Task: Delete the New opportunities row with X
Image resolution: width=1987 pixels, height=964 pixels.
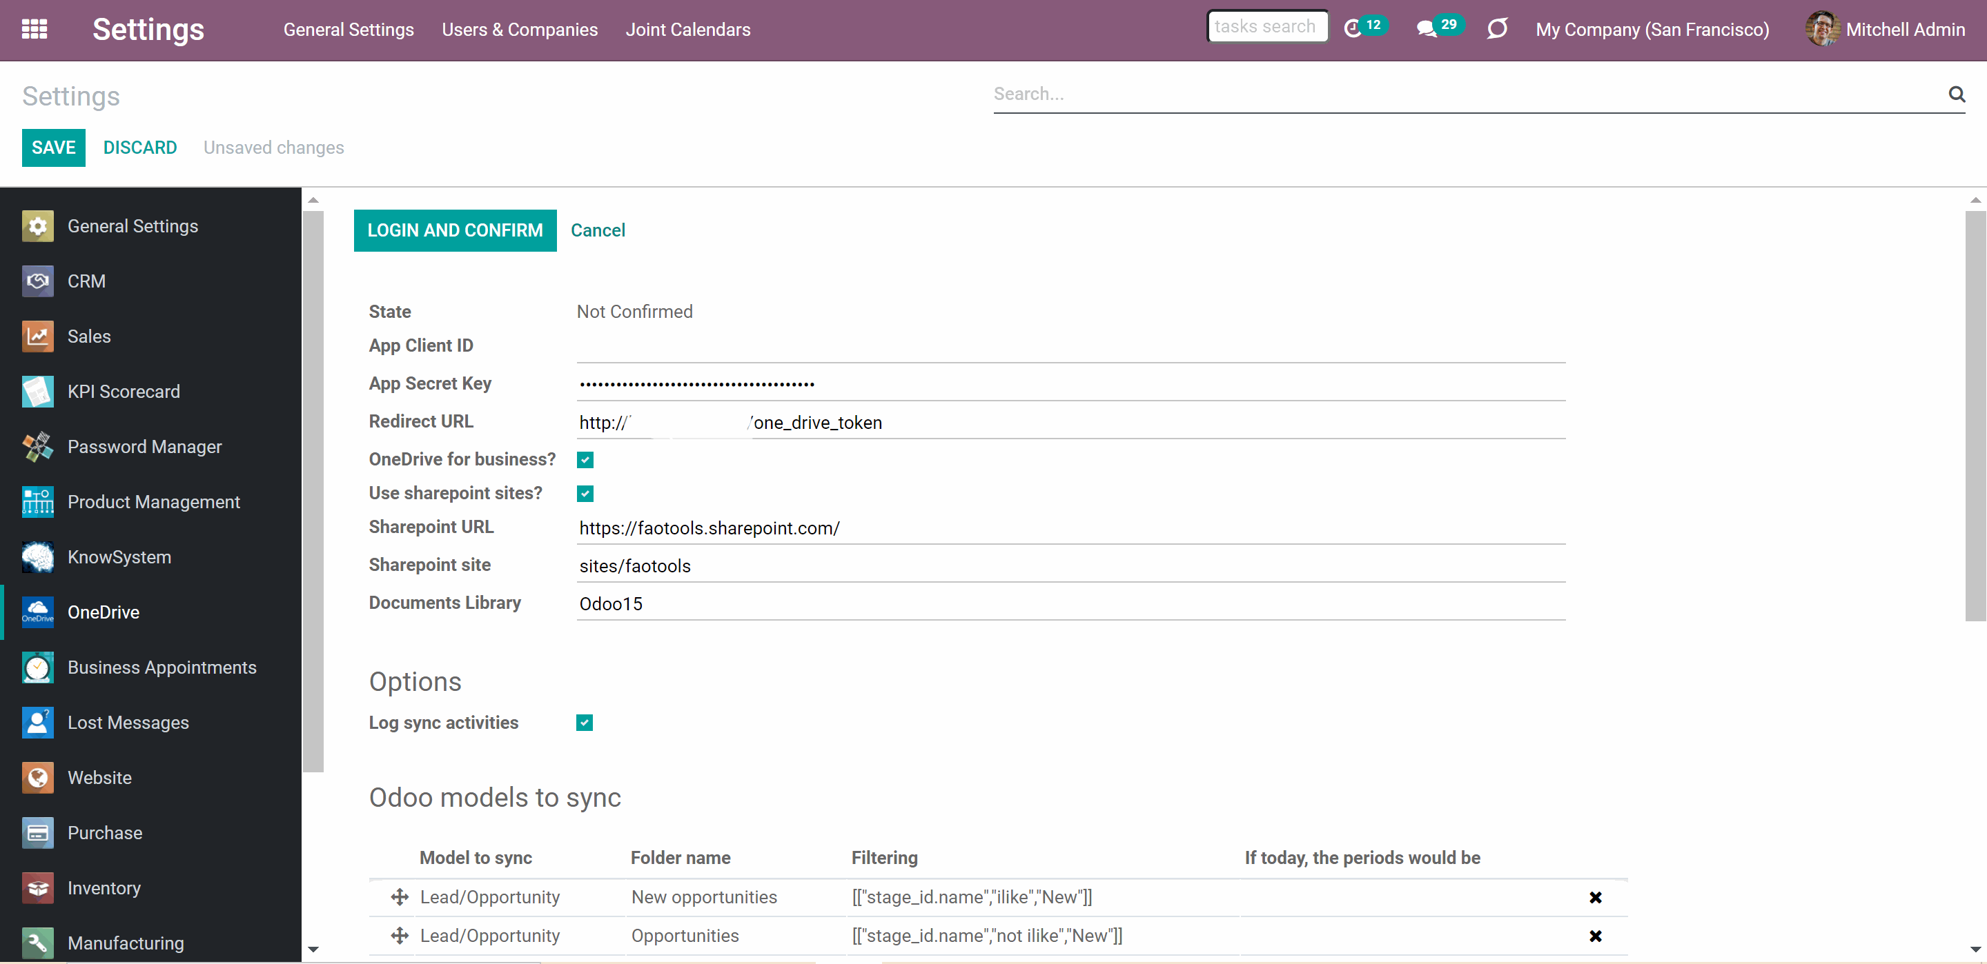Action: (1595, 897)
